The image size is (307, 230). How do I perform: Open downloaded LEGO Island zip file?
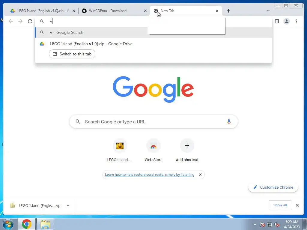point(35,205)
